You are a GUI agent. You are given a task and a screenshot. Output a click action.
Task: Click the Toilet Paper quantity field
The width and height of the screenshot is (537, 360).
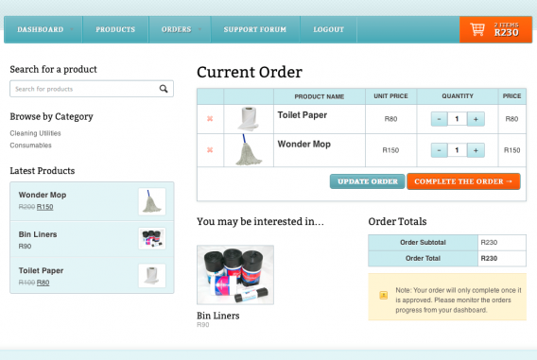coord(458,119)
